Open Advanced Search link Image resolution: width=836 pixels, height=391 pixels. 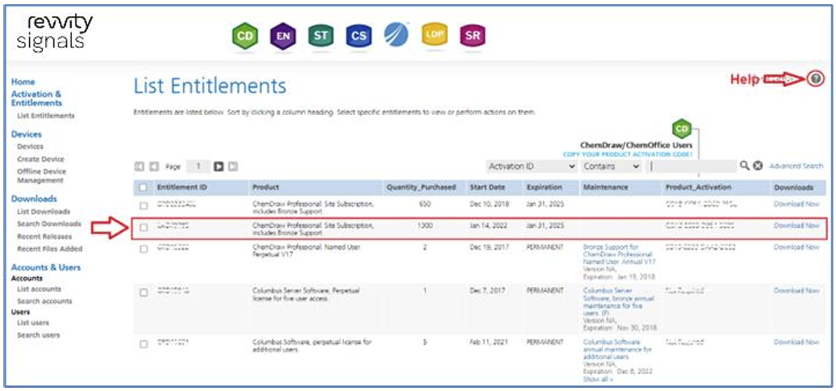tap(796, 167)
